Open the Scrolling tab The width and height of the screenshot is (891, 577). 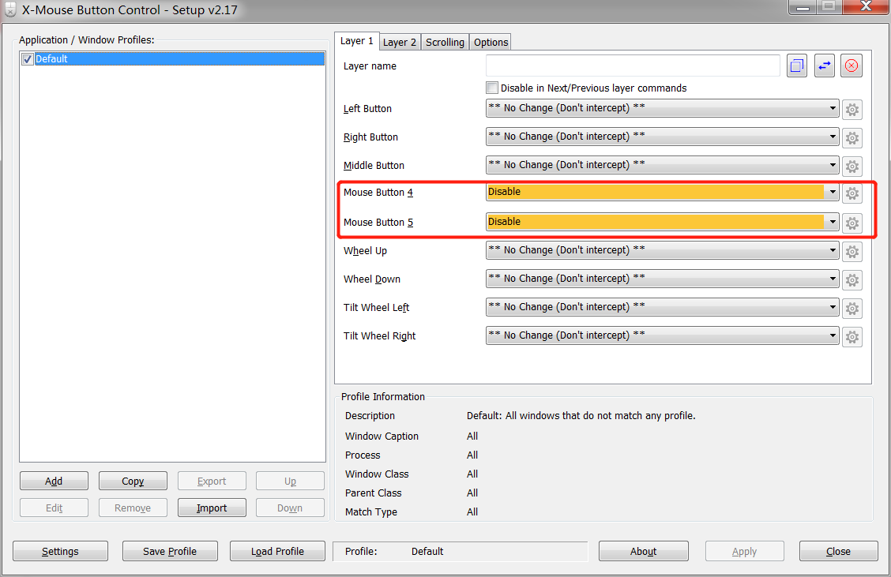pyautogui.click(x=445, y=42)
